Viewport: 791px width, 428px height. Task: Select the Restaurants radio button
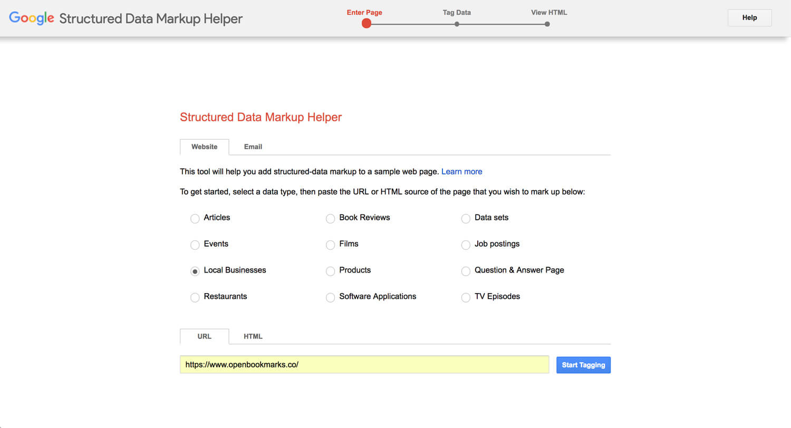pos(195,297)
